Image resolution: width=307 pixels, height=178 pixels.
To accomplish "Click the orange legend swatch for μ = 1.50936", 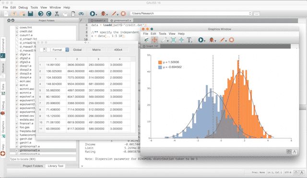I will (160, 62).
